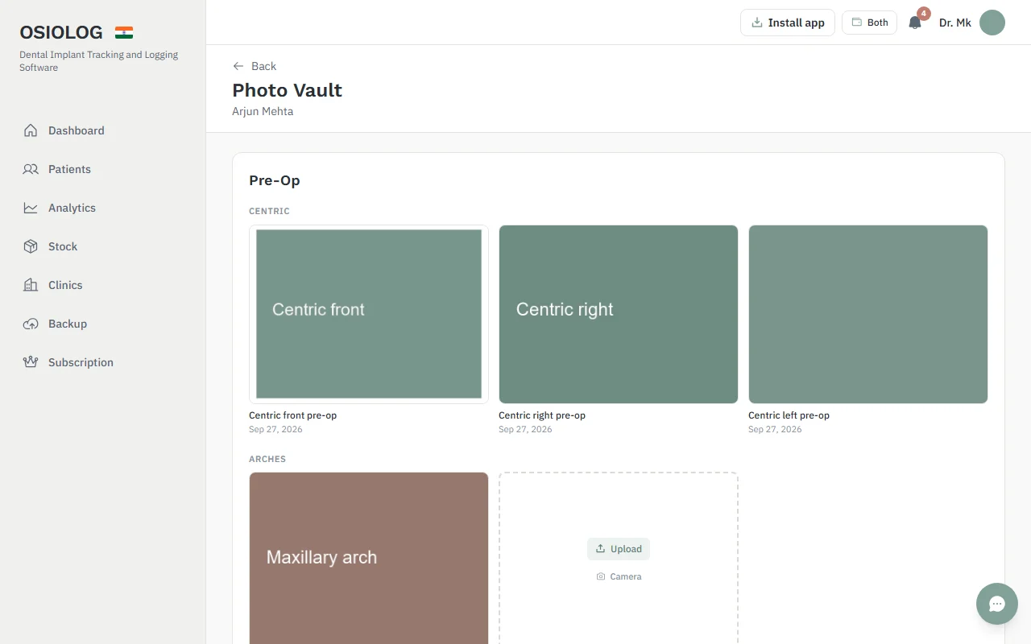
Task: Click the India flag icon
Action: (124, 33)
